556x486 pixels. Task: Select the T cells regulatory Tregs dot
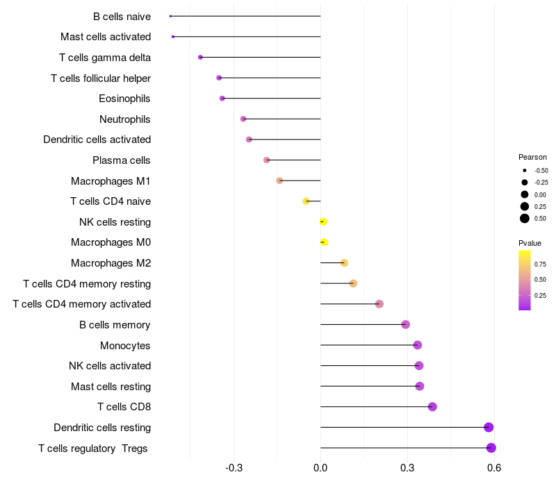tap(491, 448)
